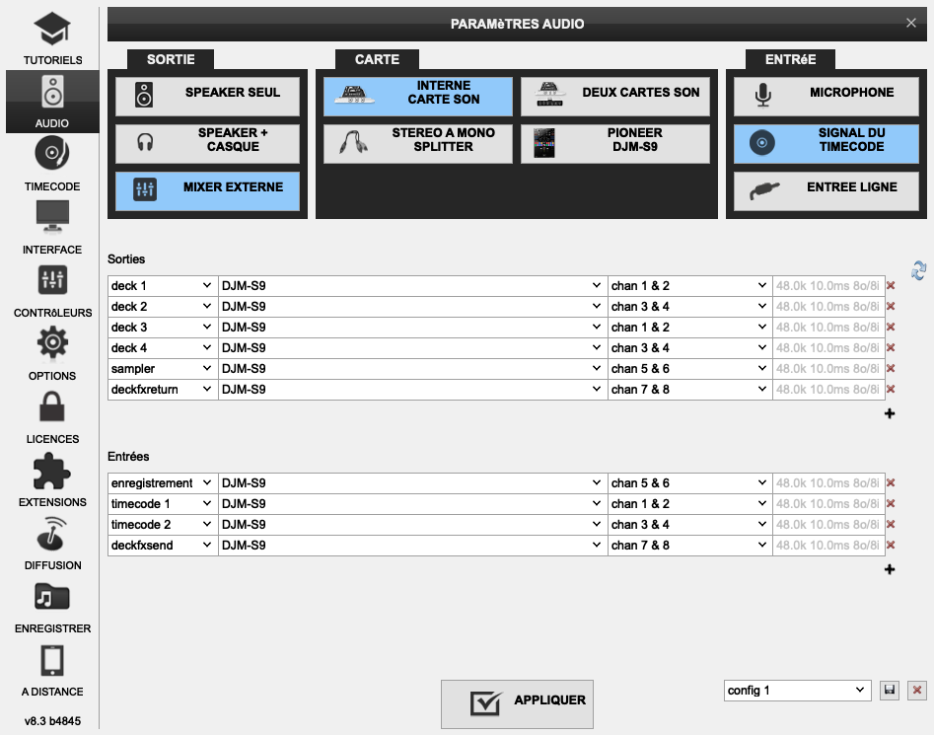Toggle Entree Ligne input option

coord(826,191)
